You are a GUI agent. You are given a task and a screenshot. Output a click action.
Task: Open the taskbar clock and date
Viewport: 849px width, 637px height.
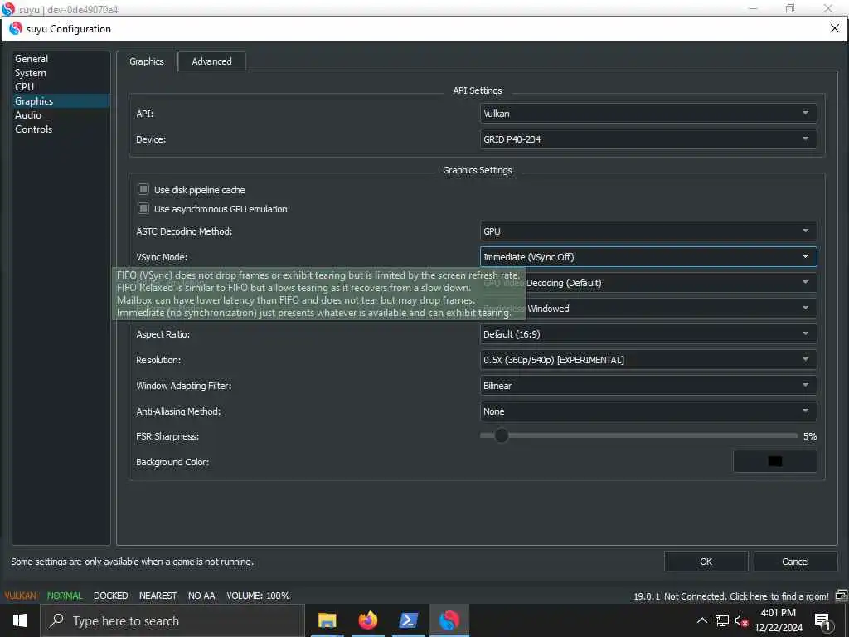[x=778, y=620]
